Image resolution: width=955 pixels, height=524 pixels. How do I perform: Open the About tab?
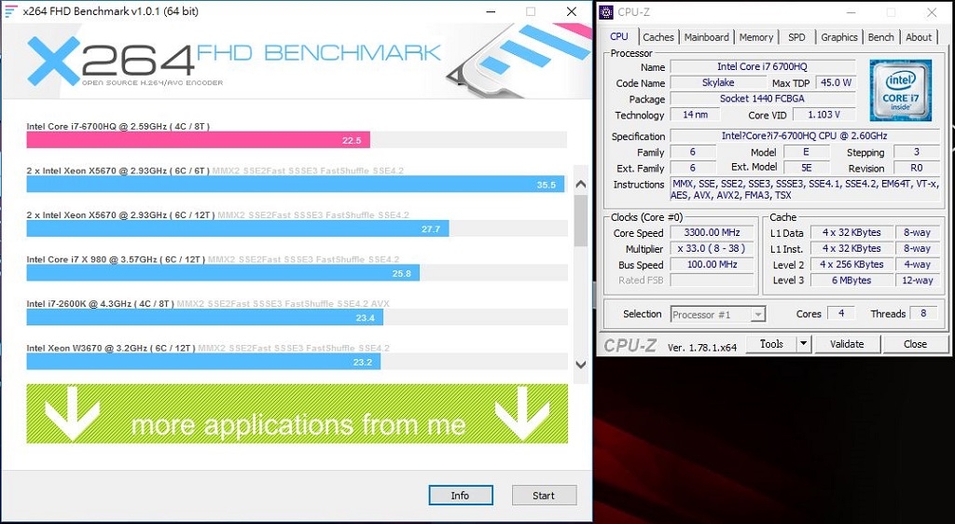coord(919,37)
